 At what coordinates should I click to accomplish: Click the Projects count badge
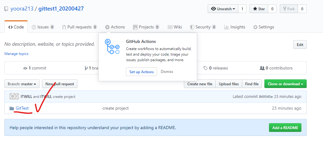pyautogui.click(x=157, y=27)
